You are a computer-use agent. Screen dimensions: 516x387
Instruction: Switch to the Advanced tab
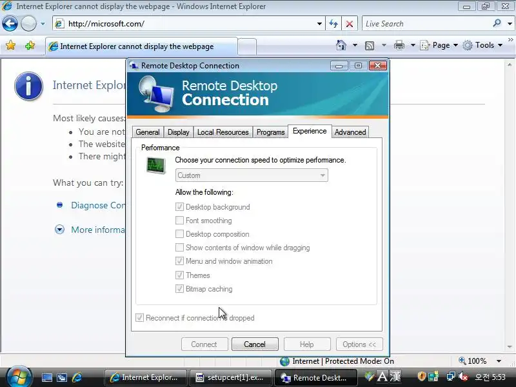click(x=350, y=132)
